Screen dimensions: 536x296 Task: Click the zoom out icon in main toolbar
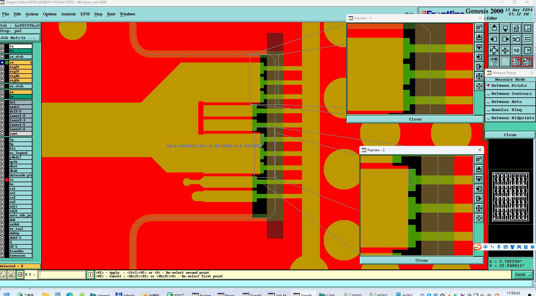[x=505, y=50]
